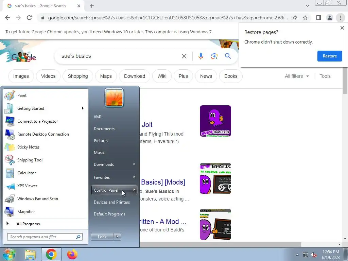Open File Explorer from the taskbar

pos(30,255)
